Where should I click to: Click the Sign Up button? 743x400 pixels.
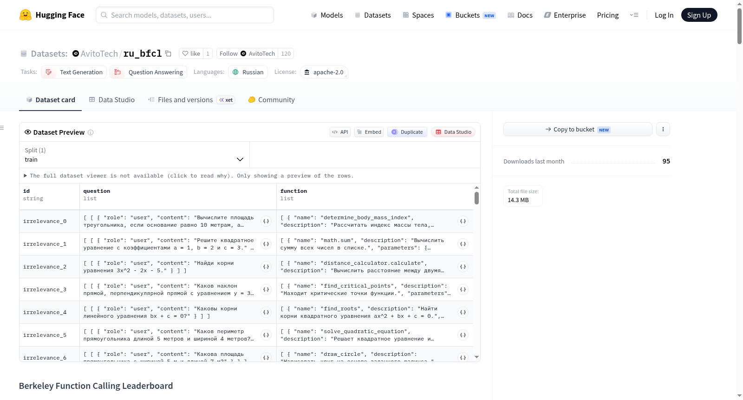click(x=699, y=15)
